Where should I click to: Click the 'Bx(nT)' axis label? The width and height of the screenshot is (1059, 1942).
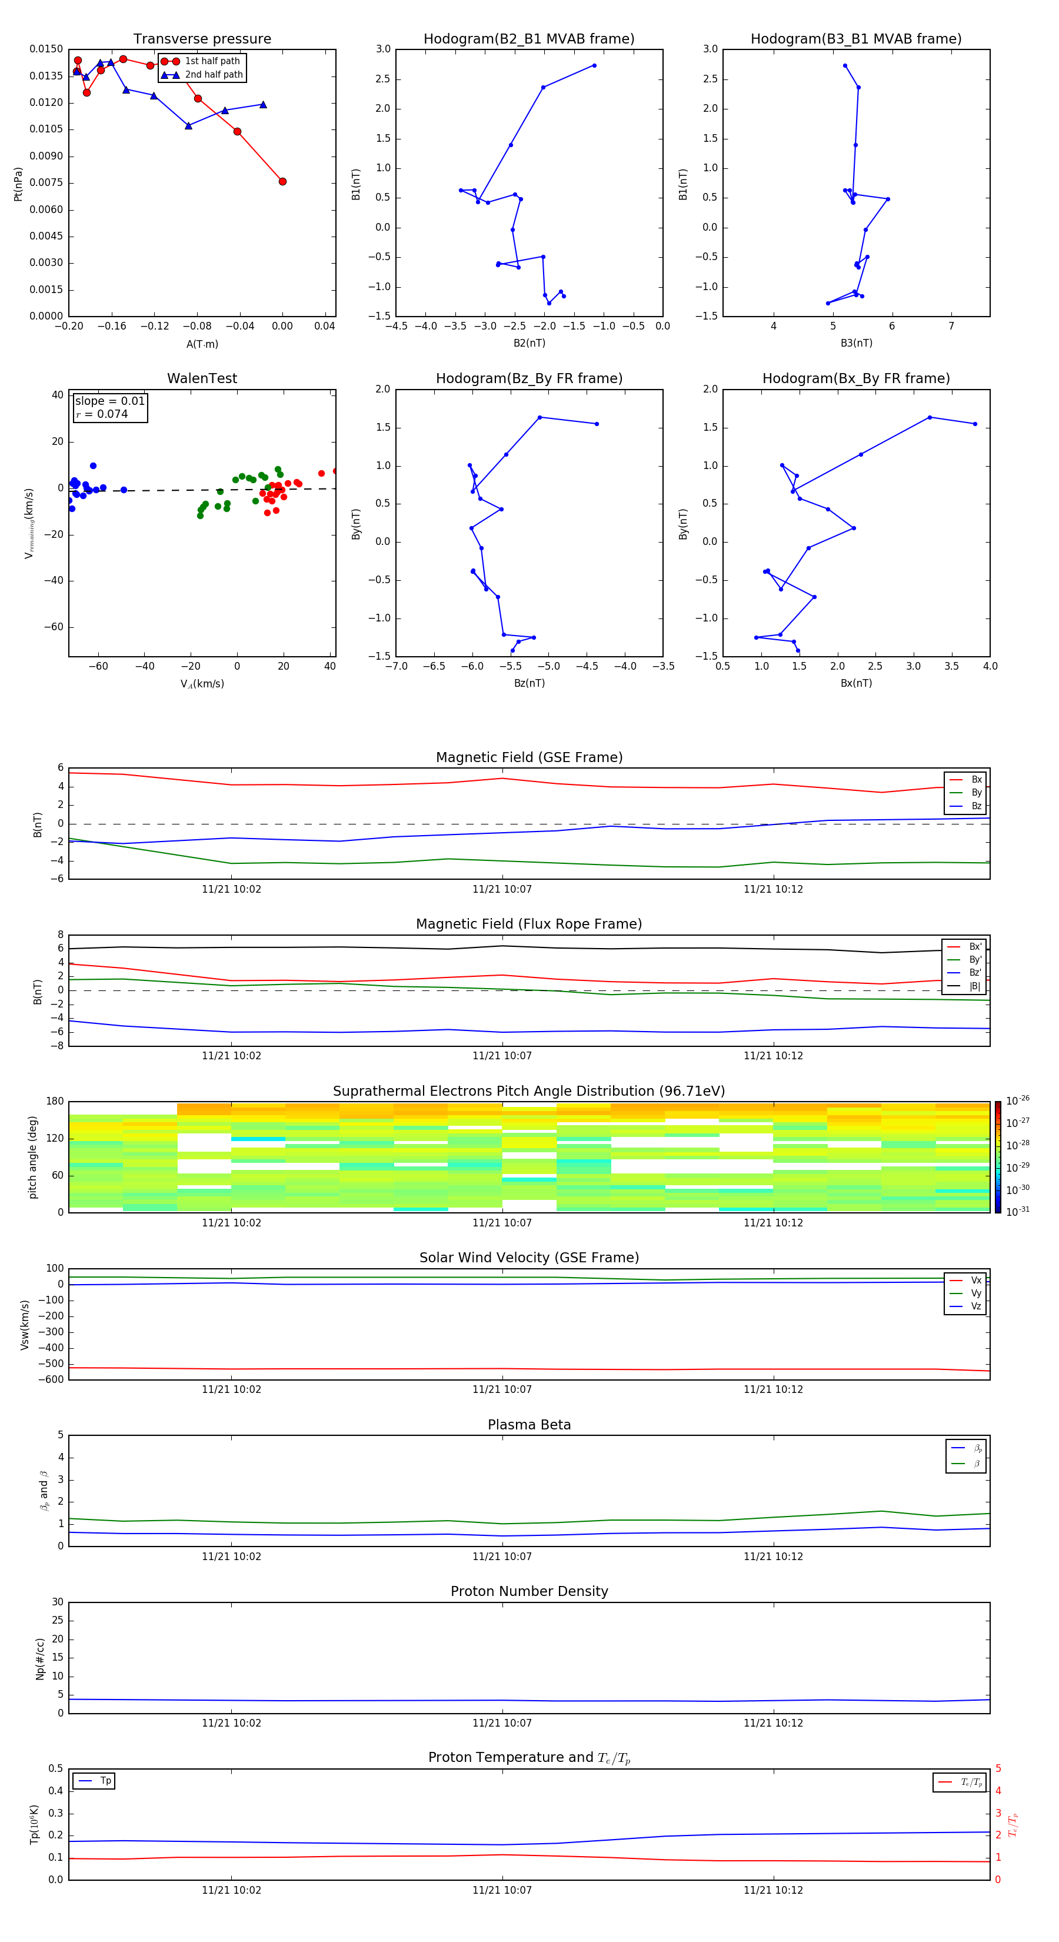[x=856, y=683]
